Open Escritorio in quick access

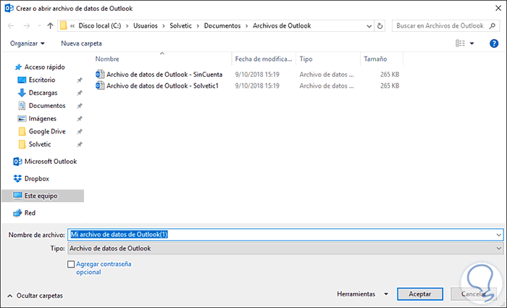coord(42,80)
